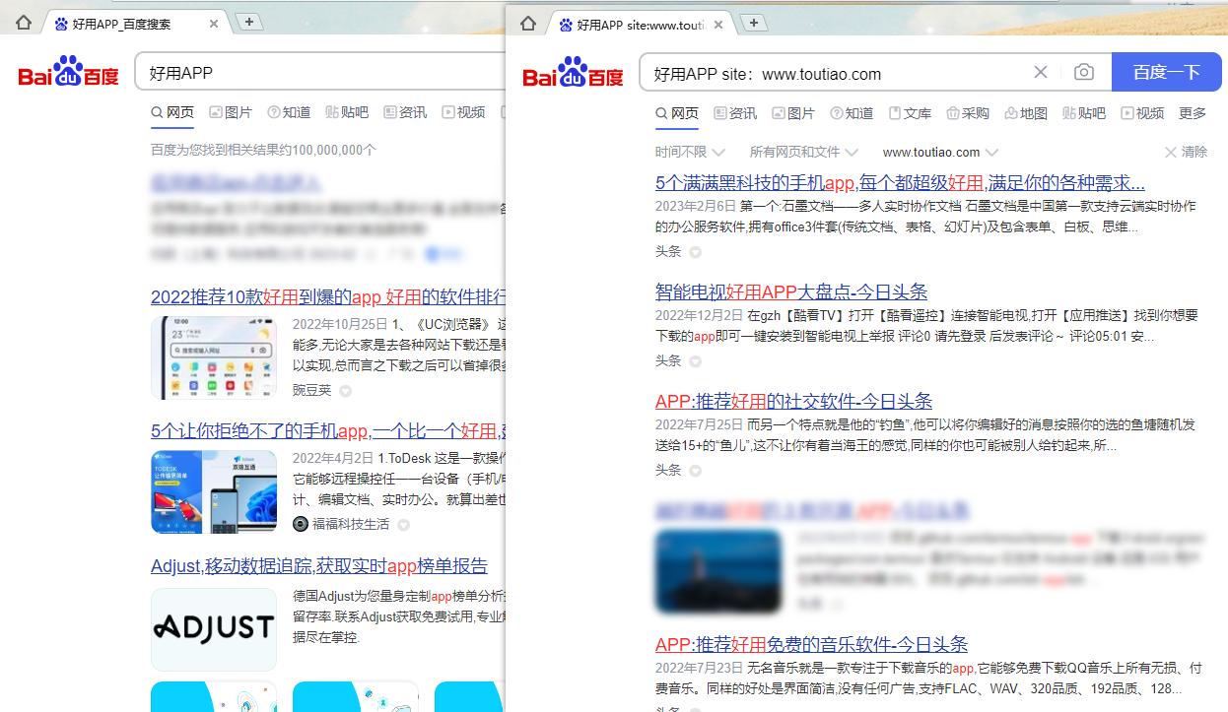
Task: Click the camera image search icon
Action: tap(1084, 73)
